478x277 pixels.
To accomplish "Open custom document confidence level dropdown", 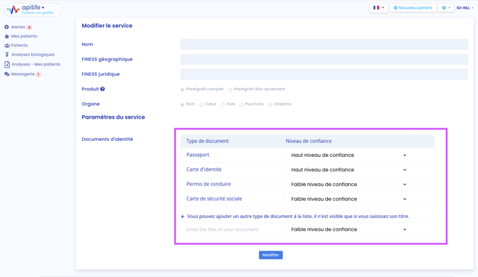I will [349, 230].
